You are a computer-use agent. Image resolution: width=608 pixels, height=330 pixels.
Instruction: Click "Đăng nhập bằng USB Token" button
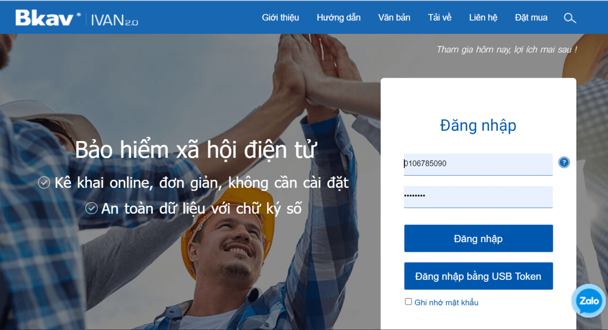[x=478, y=276]
